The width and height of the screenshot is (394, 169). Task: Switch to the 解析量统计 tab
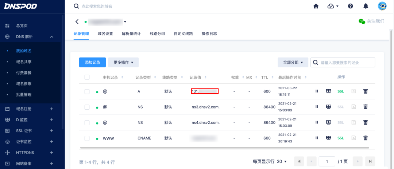click(131, 34)
